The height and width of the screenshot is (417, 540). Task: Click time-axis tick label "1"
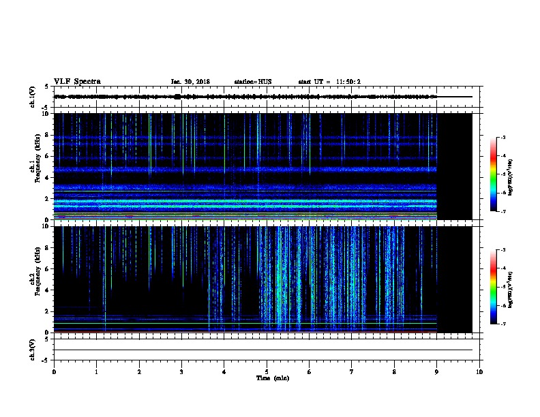coord(96,372)
